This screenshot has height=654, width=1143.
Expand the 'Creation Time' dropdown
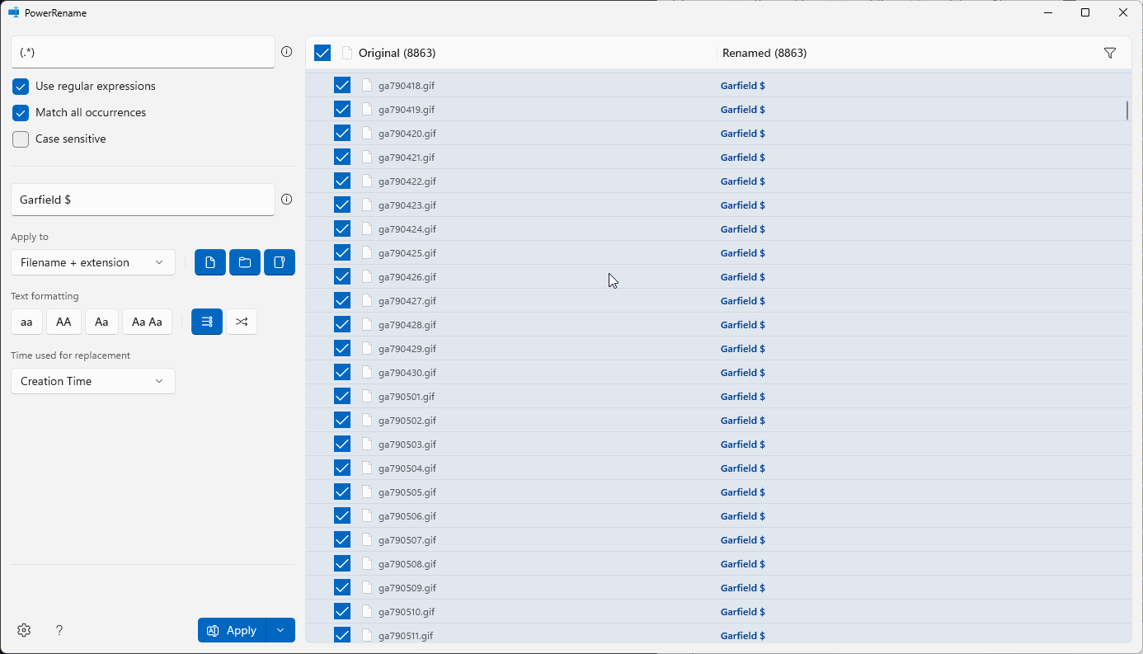[x=93, y=381]
